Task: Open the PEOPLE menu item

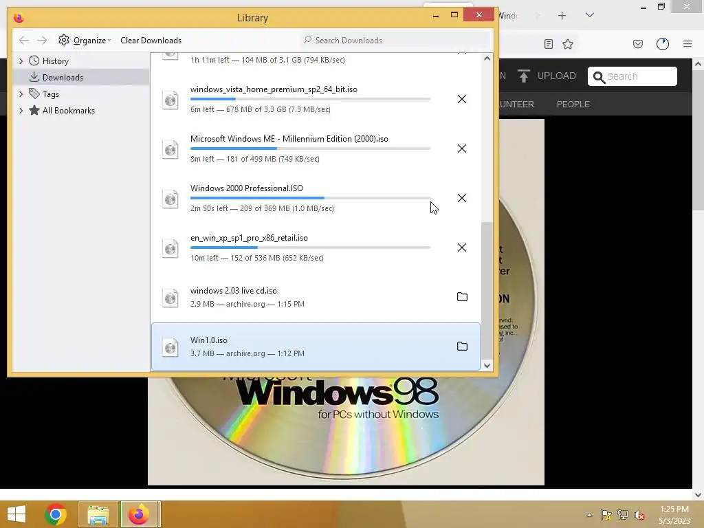Action: (x=573, y=104)
